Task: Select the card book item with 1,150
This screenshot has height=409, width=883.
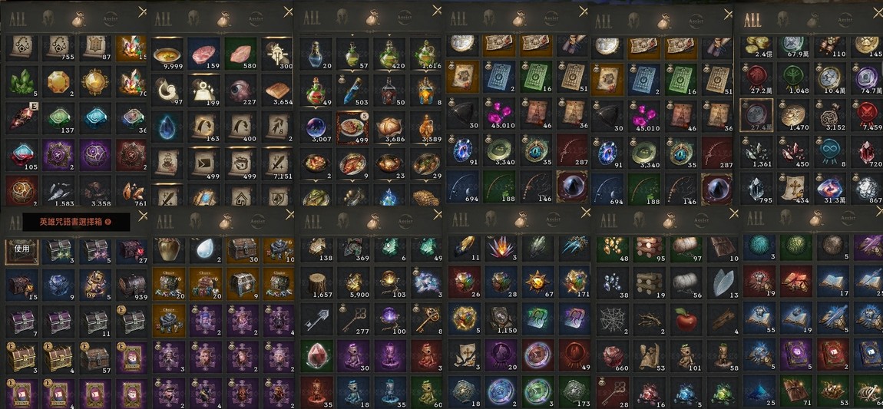Action: pyautogui.click(x=501, y=321)
